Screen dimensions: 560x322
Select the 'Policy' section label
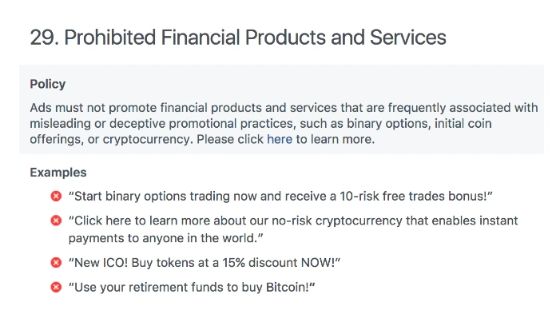click(48, 84)
